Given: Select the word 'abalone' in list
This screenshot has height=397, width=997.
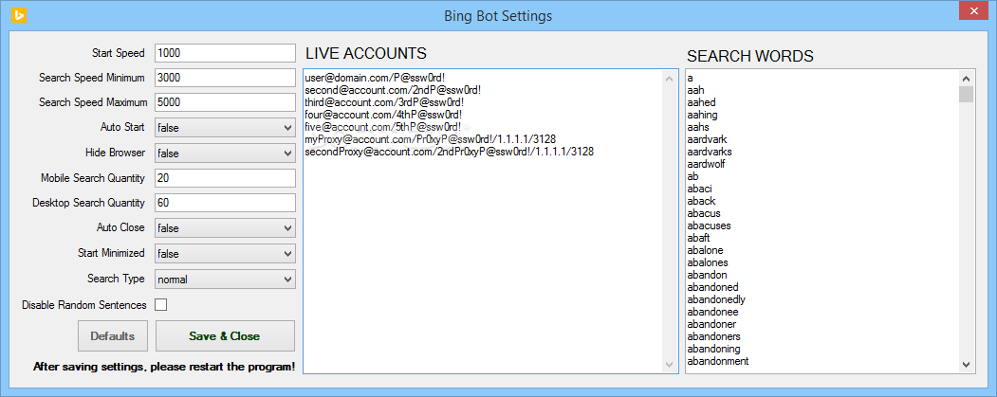Looking at the screenshot, I should (x=705, y=250).
